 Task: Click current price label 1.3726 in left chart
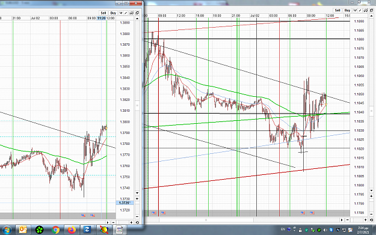coord(125,203)
